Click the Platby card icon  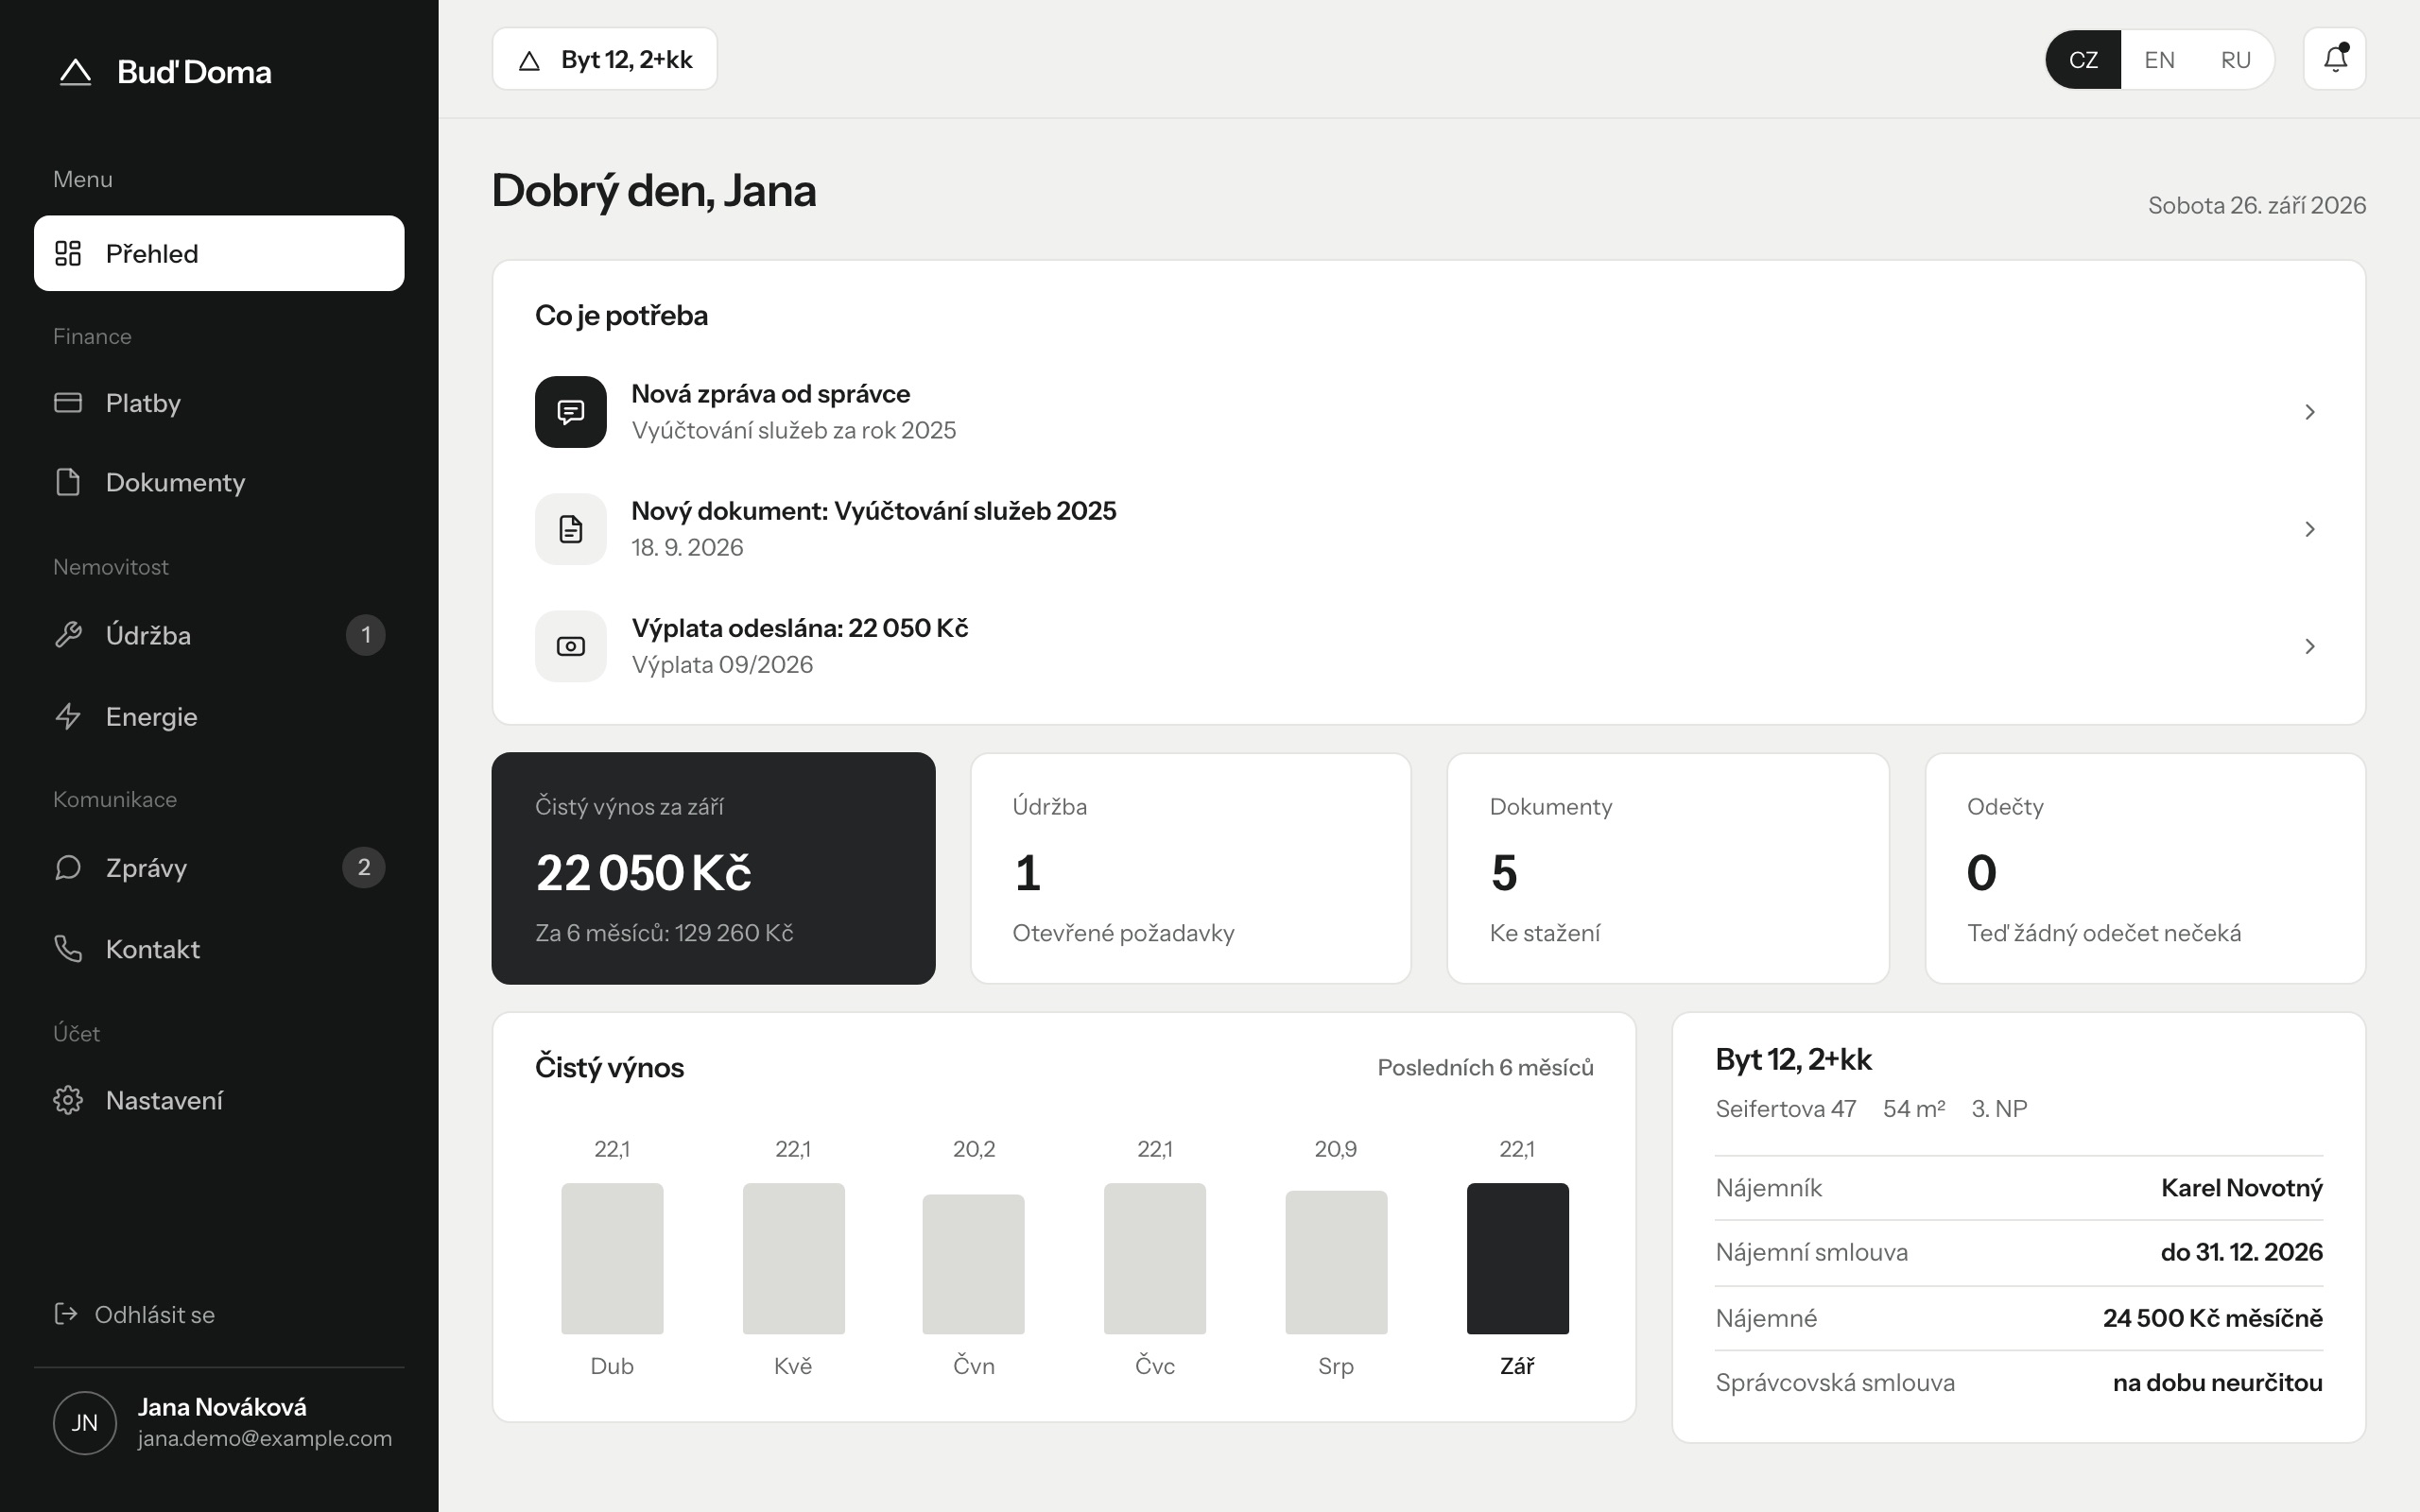tap(68, 402)
